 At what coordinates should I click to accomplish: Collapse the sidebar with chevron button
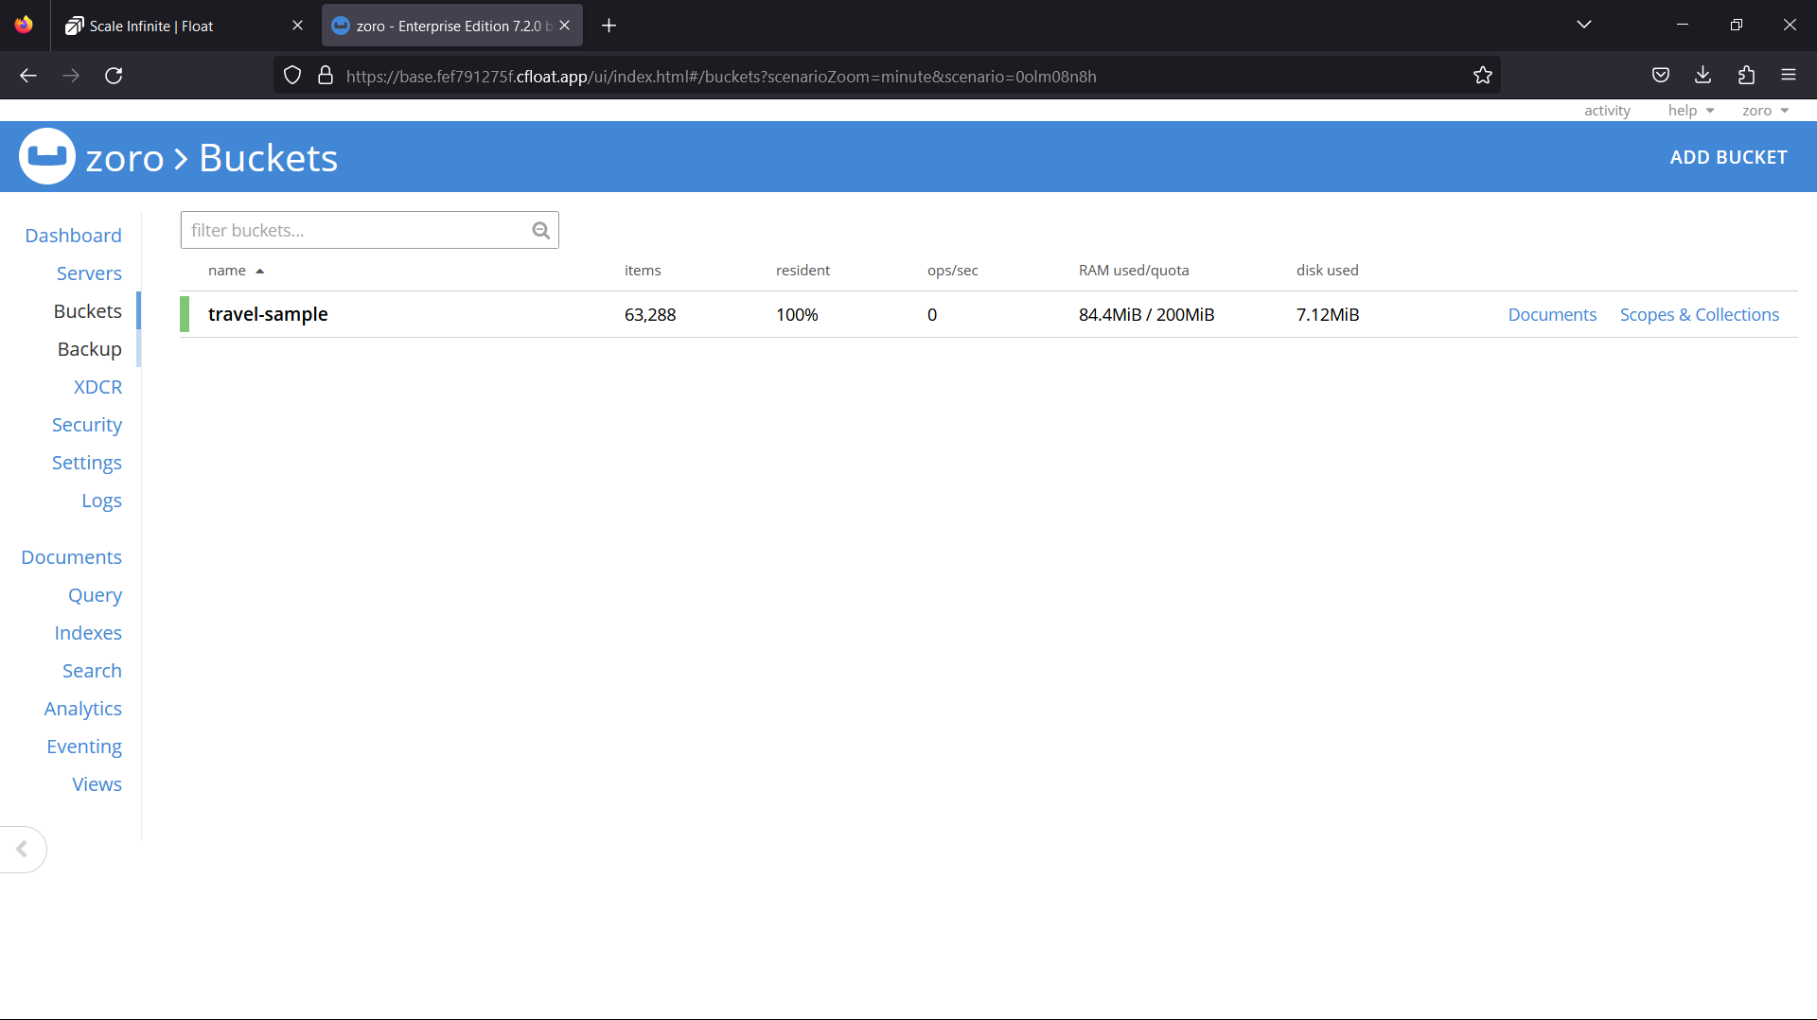click(22, 849)
